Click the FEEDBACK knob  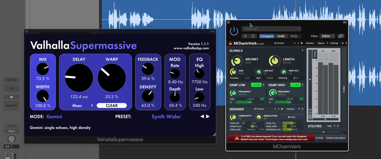[x=148, y=69]
